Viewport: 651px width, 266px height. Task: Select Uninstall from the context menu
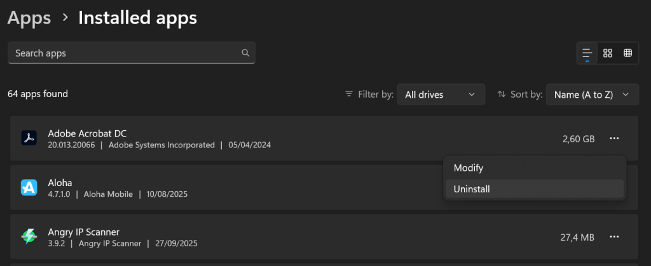pyautogui.click(x=472, y=189)
